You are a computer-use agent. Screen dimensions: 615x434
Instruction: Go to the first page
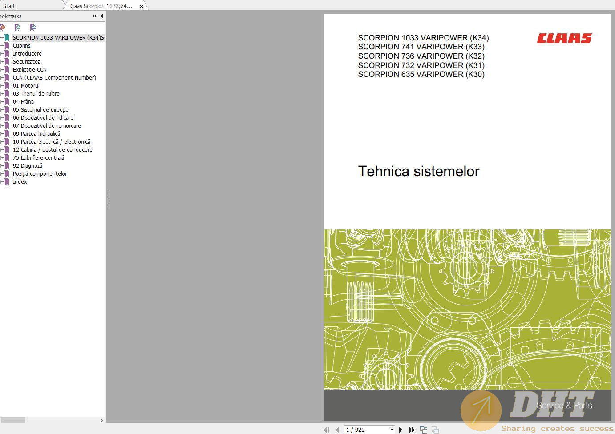326,430
